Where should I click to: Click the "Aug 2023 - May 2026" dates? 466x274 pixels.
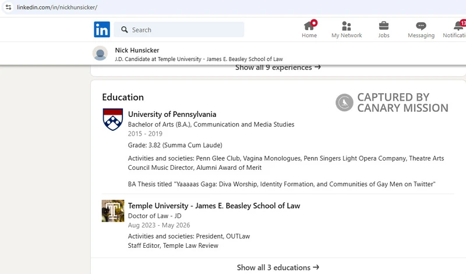pos(159,225)
